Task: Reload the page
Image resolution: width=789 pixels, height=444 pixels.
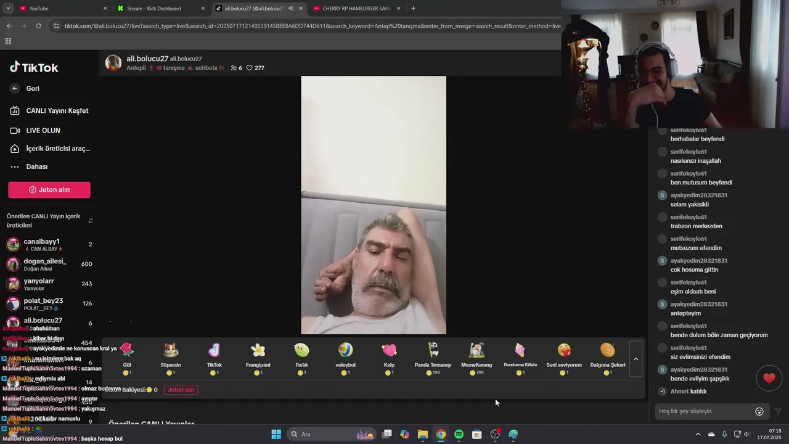Action: tap(38, 26)
